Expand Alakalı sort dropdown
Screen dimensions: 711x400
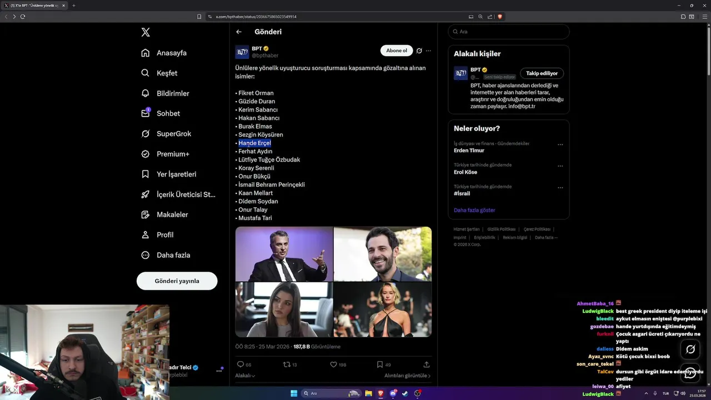(245, 376)
